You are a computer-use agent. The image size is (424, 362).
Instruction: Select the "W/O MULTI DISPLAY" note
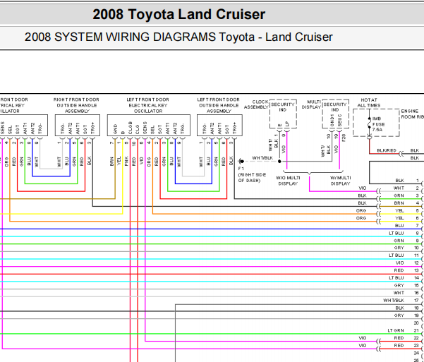[x=288, y=181]
